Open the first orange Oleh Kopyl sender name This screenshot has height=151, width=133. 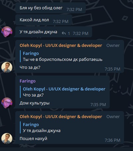[61, 46]
